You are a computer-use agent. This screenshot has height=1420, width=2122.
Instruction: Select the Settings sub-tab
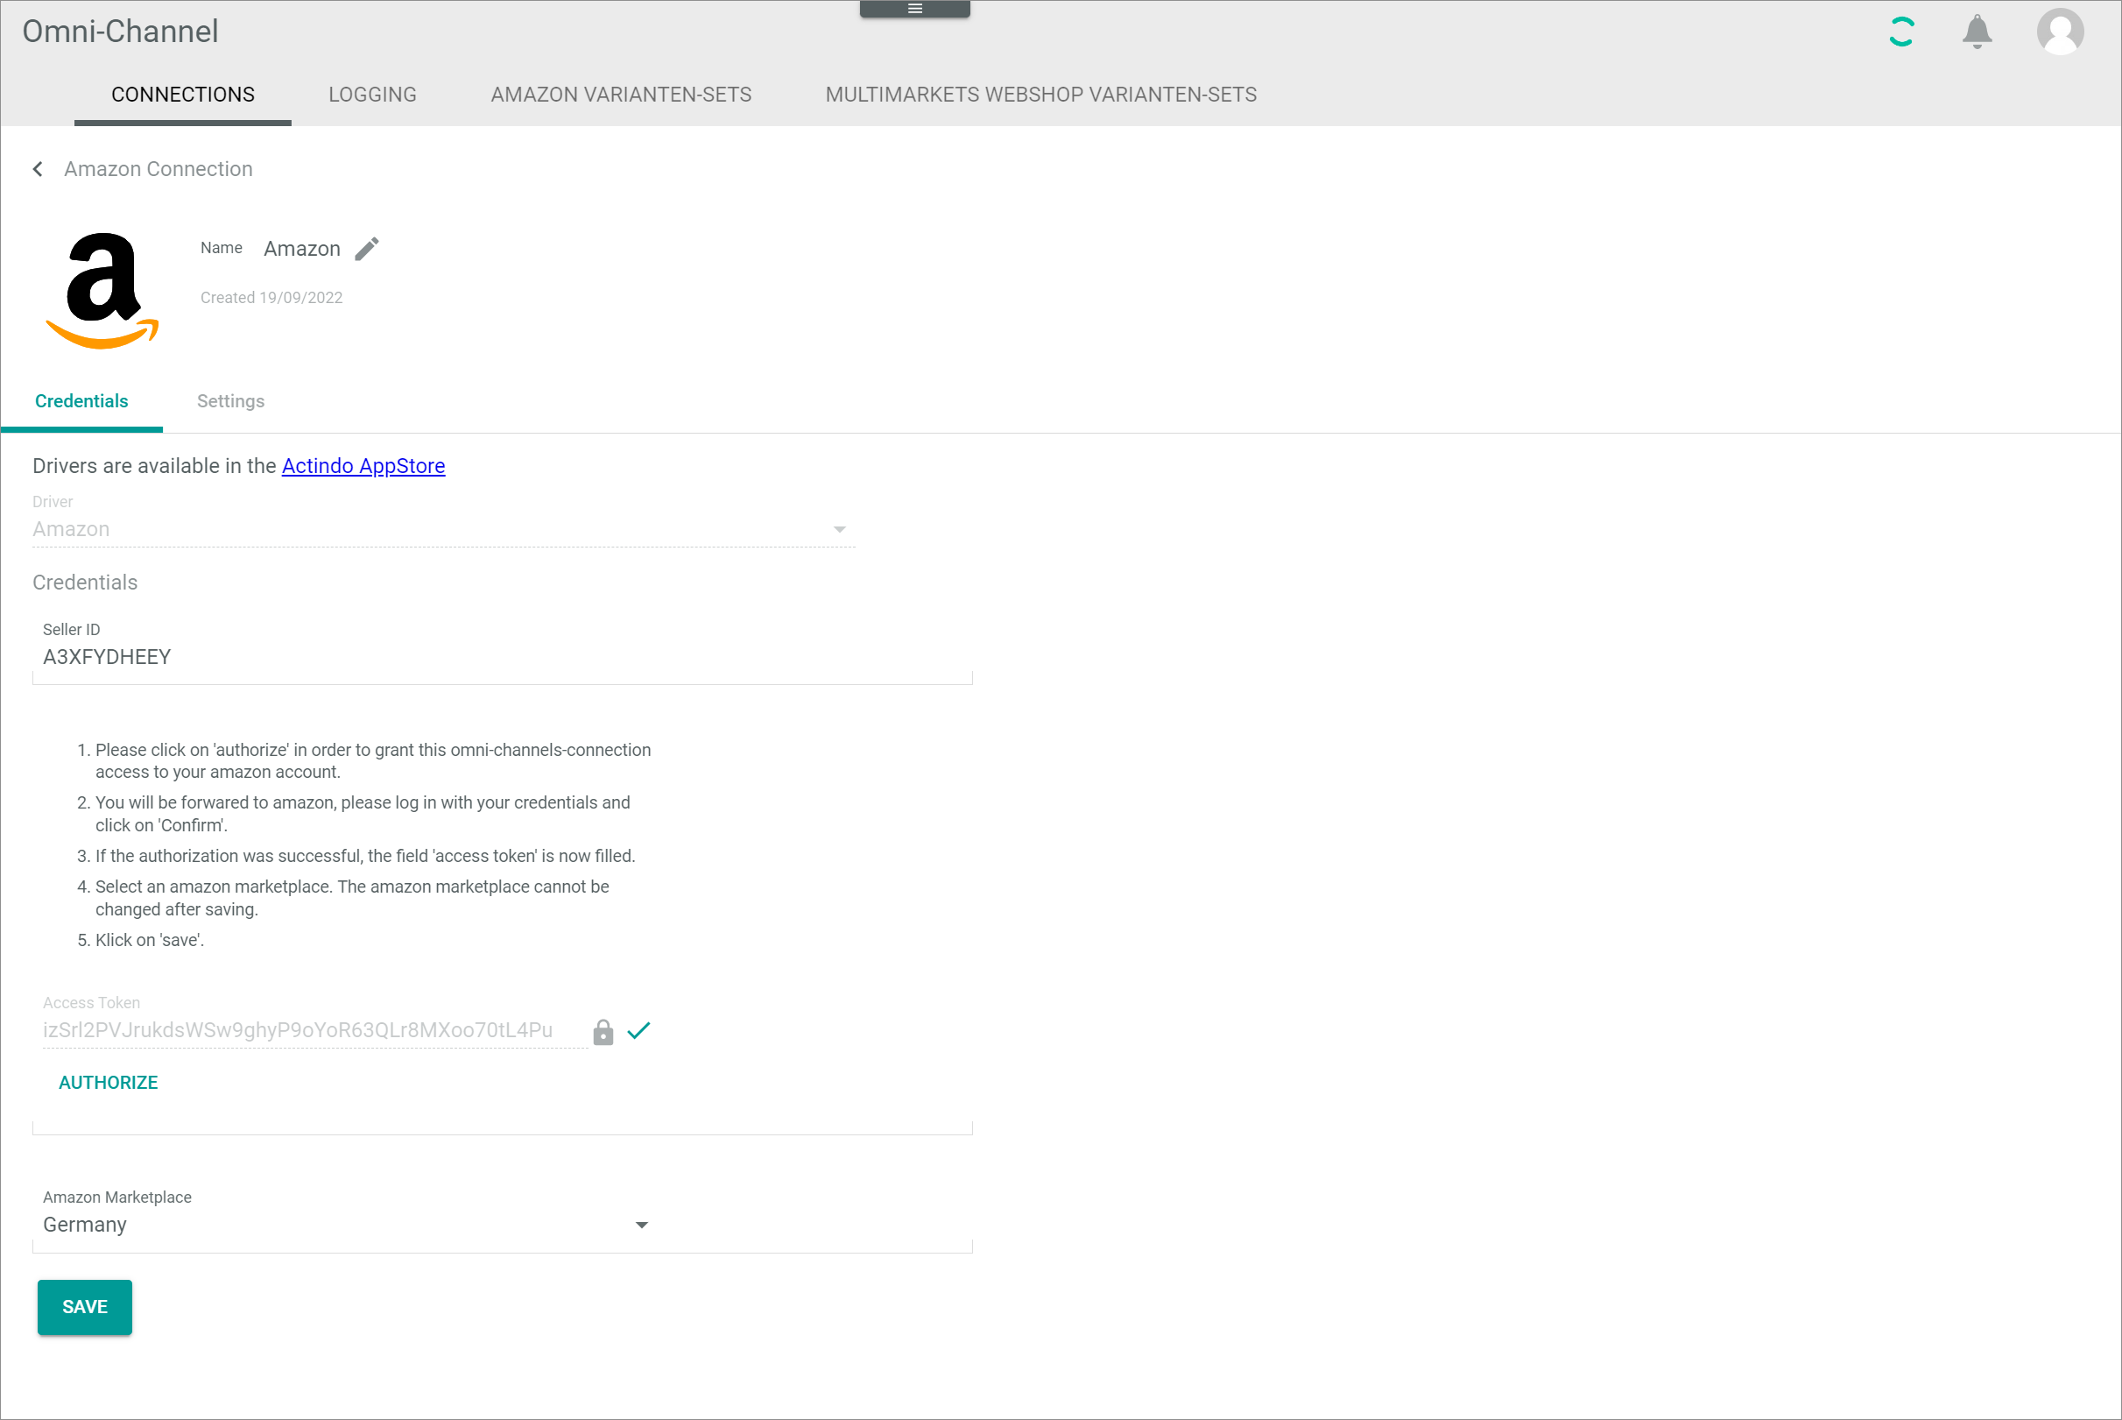tap(231, 401)
